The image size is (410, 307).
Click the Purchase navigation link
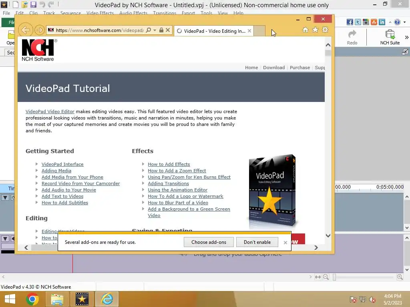pos(299,68)
